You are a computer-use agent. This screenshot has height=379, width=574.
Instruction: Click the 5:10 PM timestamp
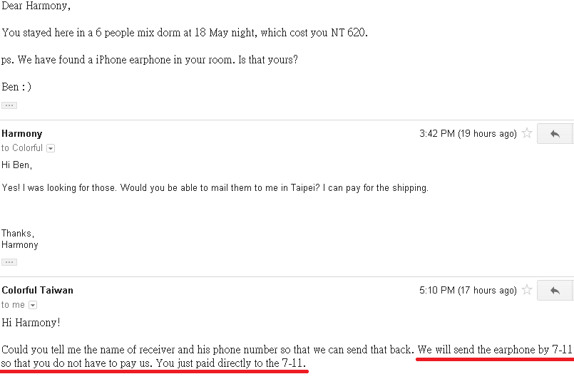pyautogui.click(x=468, y=290)
